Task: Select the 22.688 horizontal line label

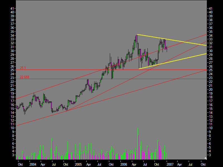Action: pos(24,77)
